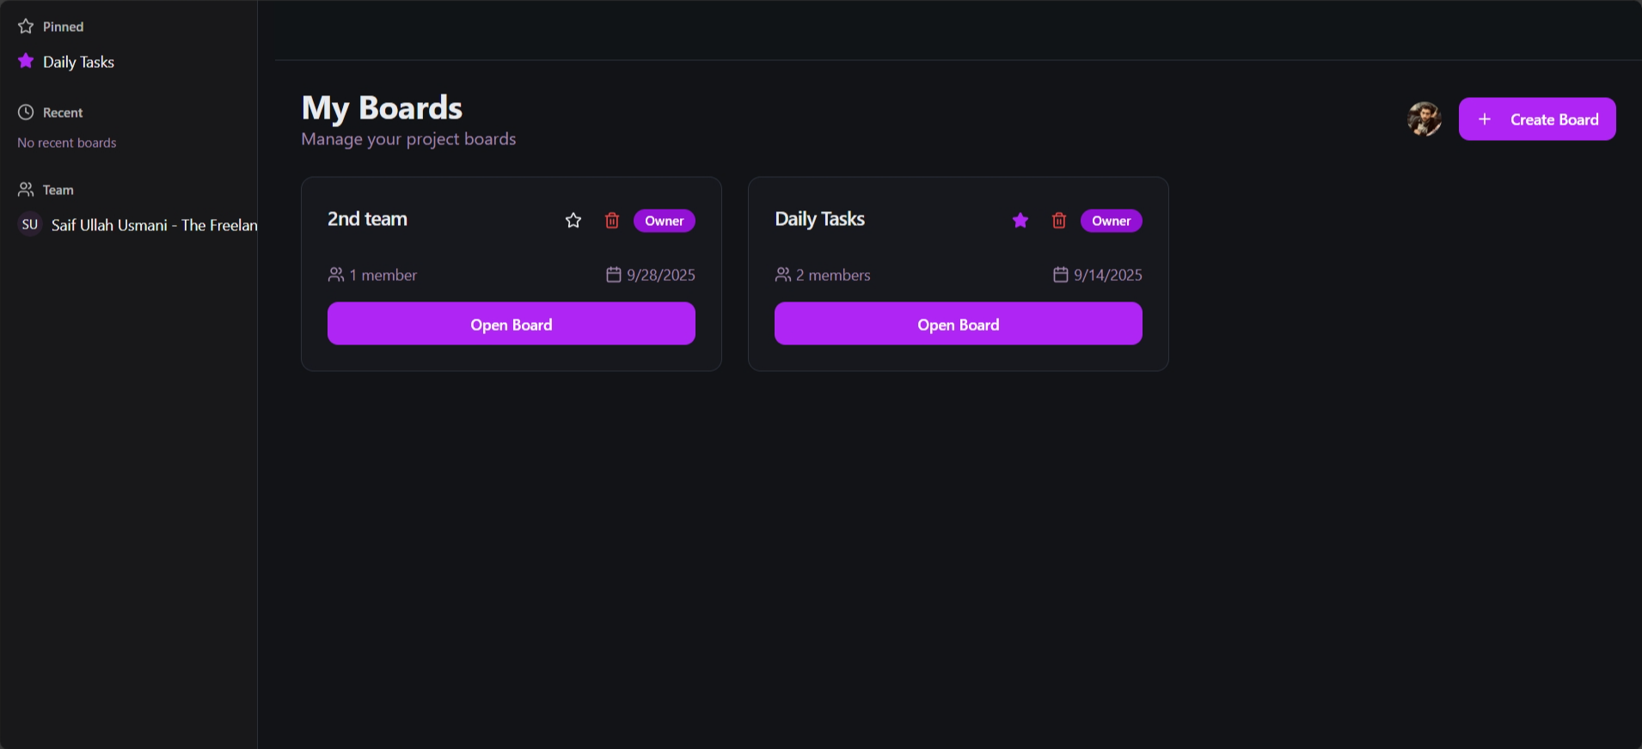Image resolution: width=1642 pixels, height=749 pixels.
Task: Unpin the Daily Tasks board star
Action: click(1020, 221)
